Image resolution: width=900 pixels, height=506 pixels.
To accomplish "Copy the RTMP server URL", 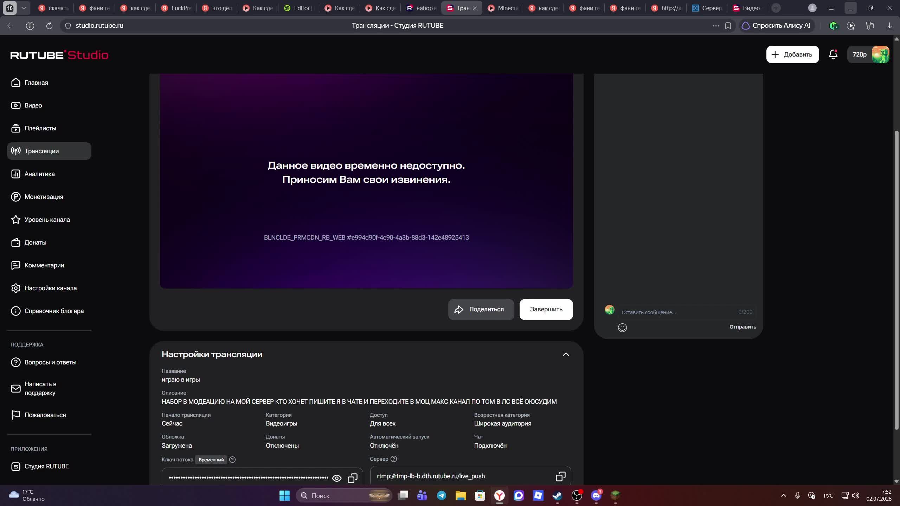I will pos(560,476).
